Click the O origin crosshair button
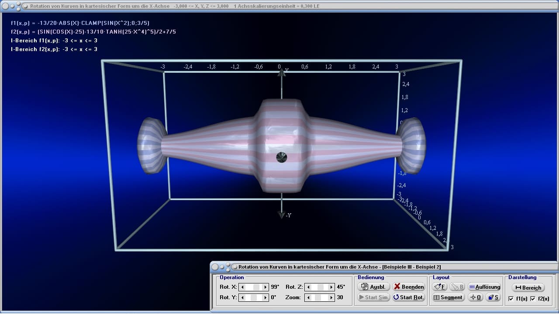 tap(475, 297)
